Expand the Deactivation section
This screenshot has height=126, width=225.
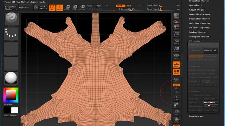click(x=196, y=116)
